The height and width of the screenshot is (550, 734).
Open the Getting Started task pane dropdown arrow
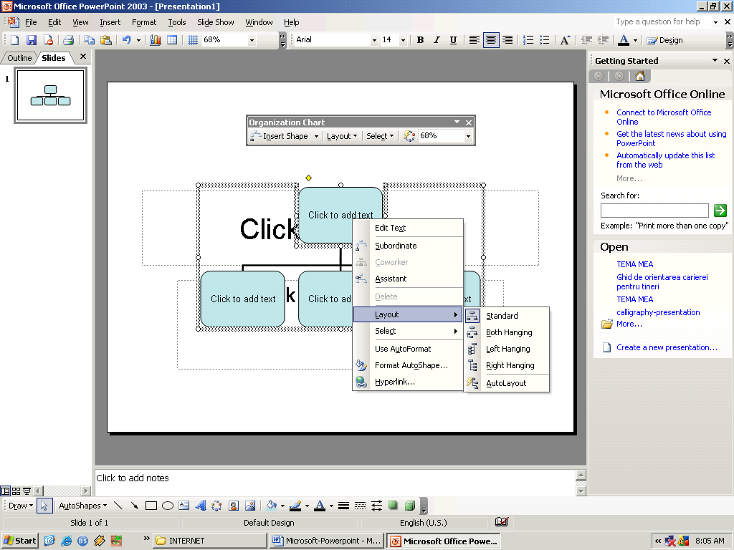[x=715, y=60]
